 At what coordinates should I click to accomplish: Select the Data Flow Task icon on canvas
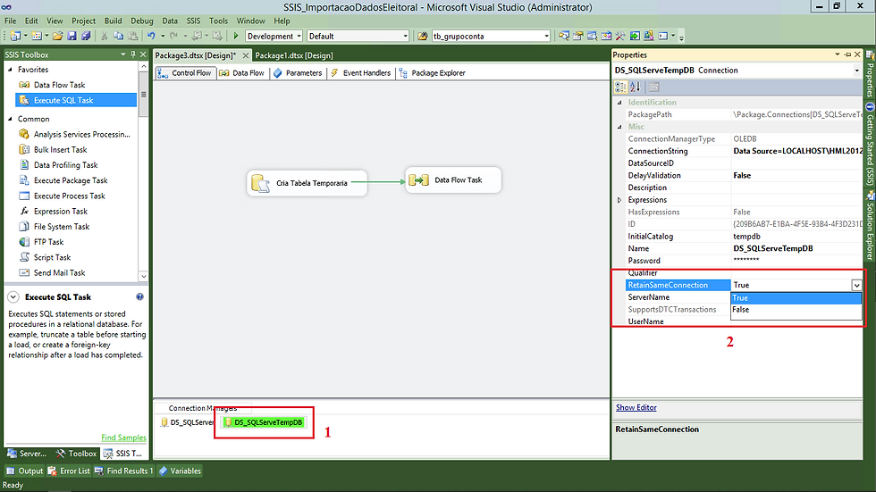418,180
